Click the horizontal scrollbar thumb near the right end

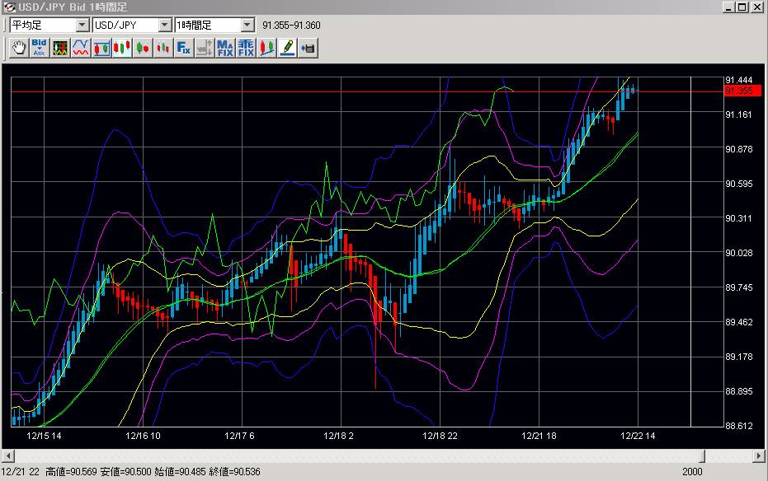702,456
